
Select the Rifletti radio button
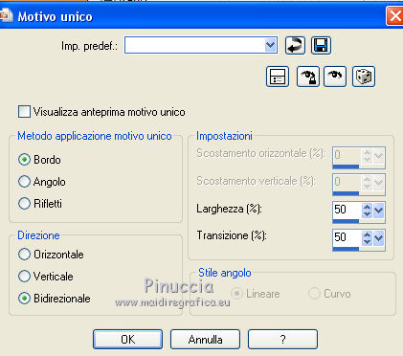[24, 204]
